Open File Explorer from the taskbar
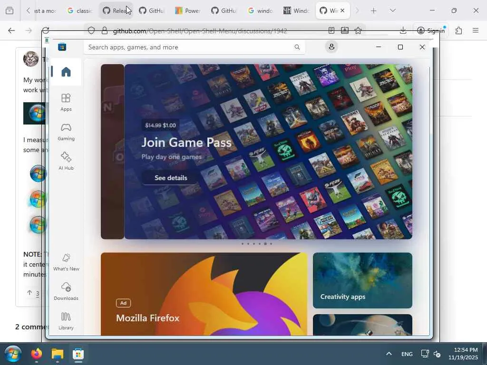The width and height of the screenshot is (487, 365). [x=58, y=354]
